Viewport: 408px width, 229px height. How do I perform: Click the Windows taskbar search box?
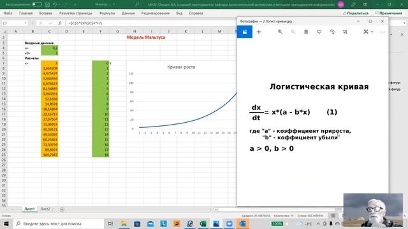pos(59,223)
